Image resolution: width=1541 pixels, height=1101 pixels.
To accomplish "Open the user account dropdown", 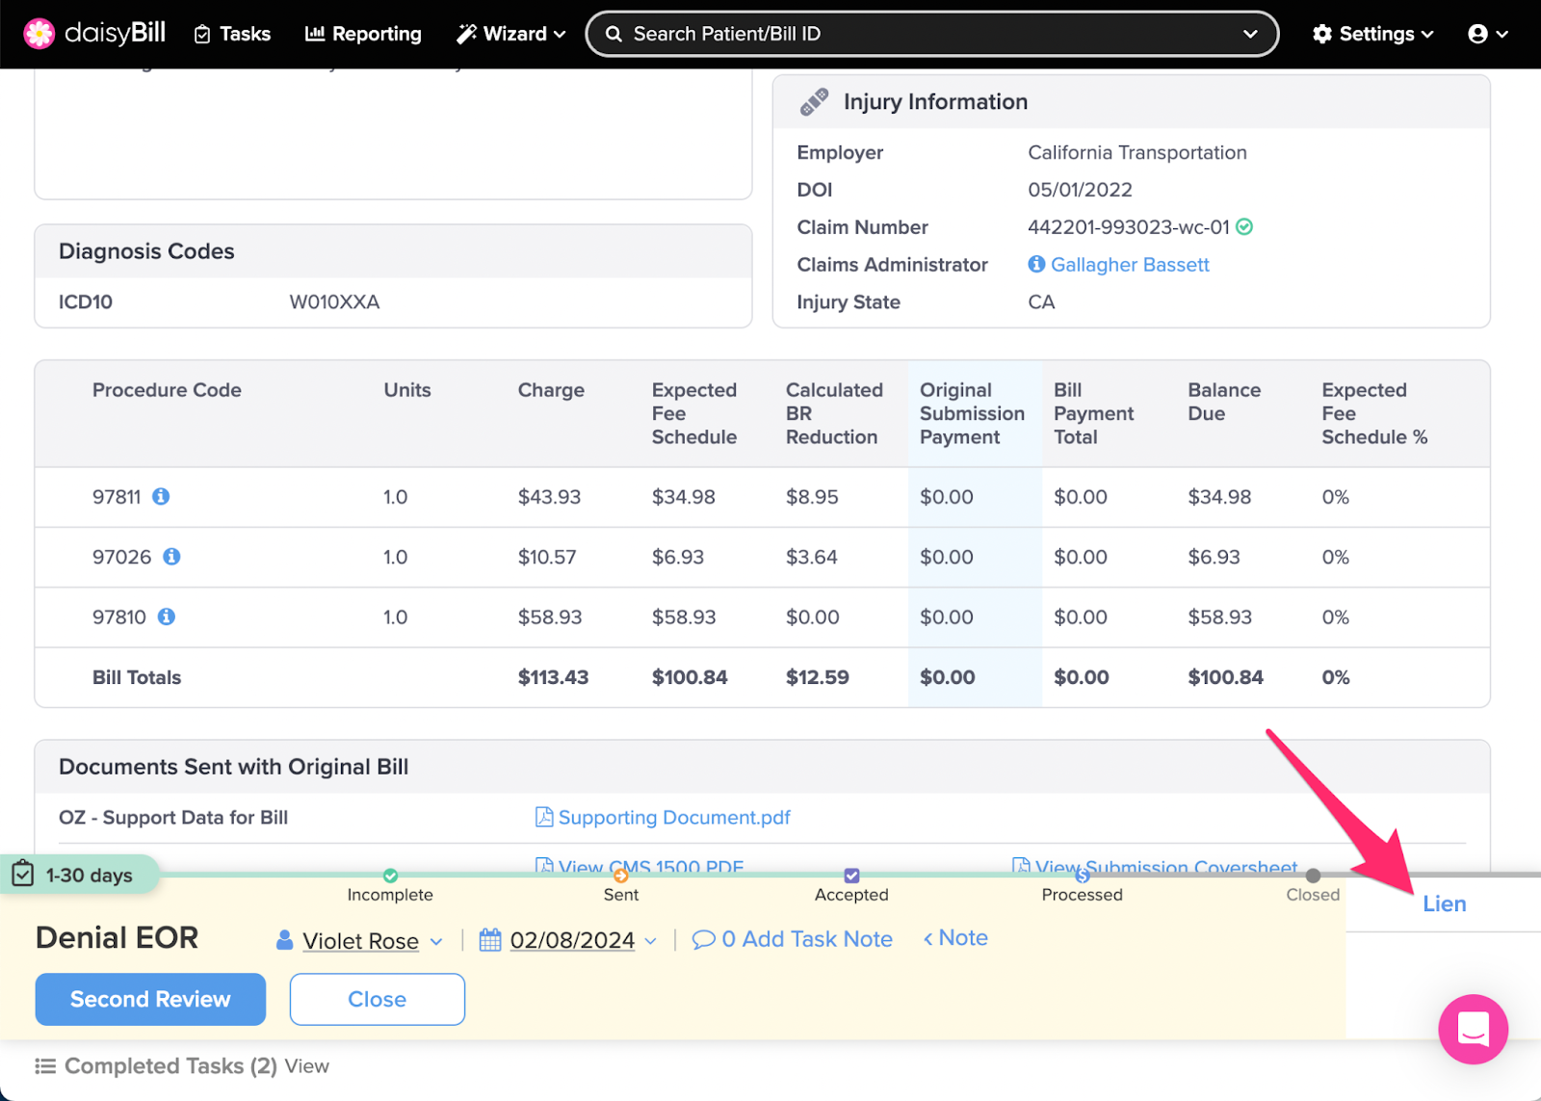I will (x=1487, y=34).
